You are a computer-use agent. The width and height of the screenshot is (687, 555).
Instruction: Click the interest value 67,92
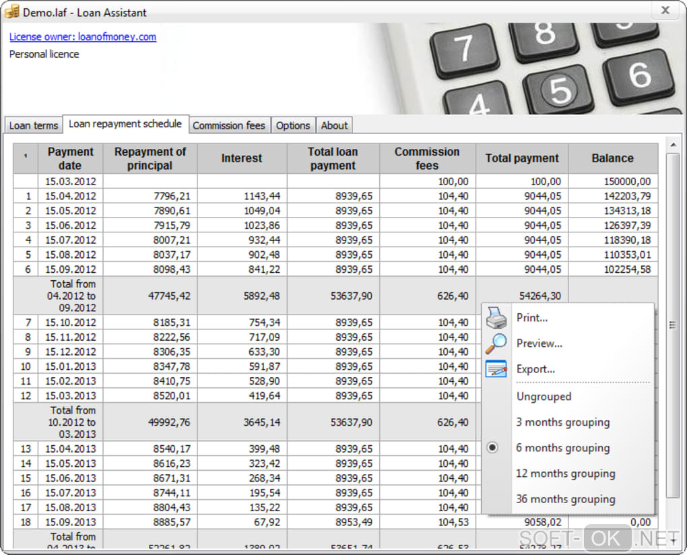coord(267,522)
